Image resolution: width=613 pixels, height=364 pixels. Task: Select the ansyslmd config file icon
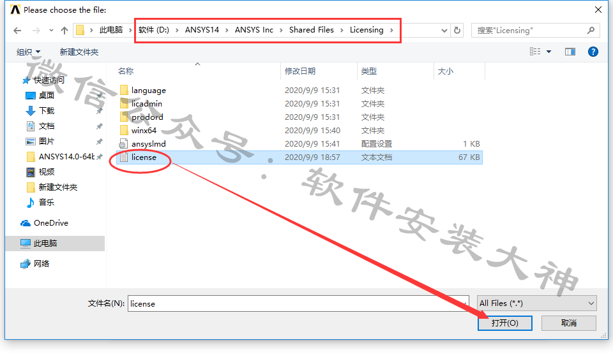click(x=124, y=143)
